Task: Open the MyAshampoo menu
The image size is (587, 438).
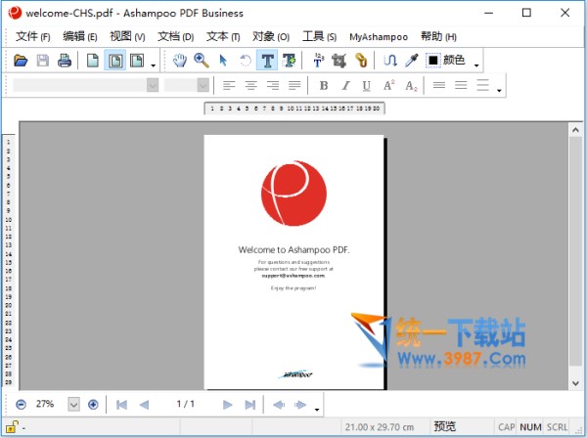Action: point(379,37)
